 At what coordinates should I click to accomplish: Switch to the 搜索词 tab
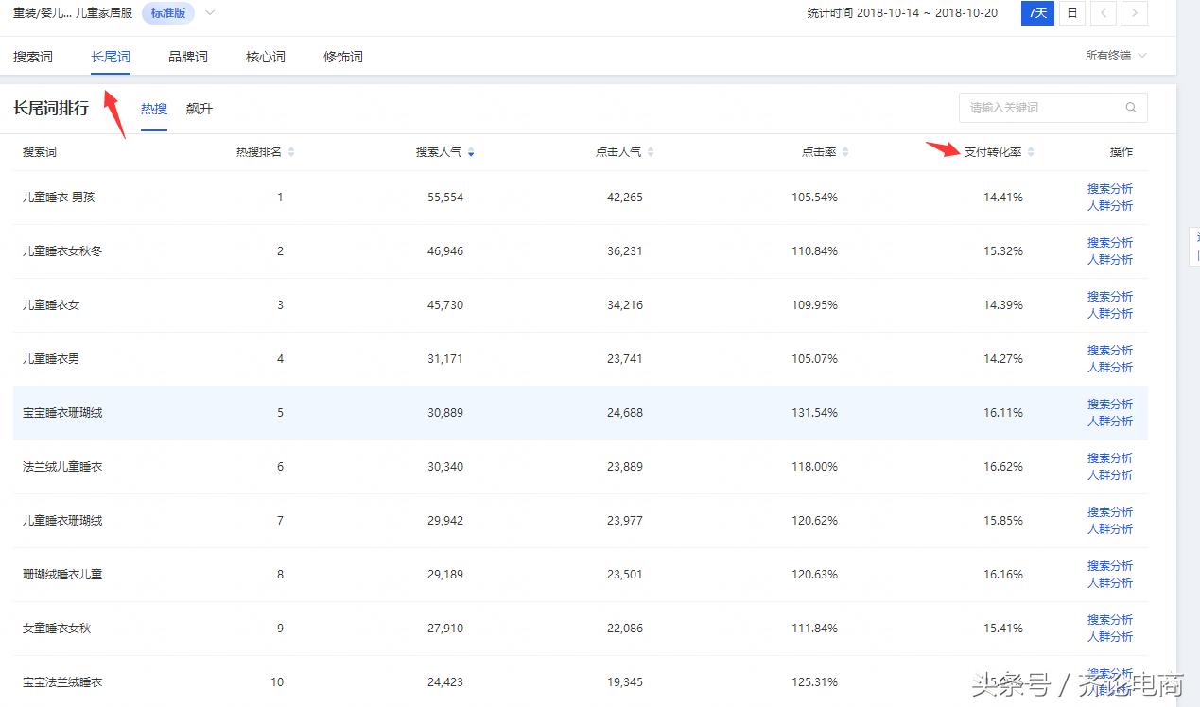pos(33,57)
